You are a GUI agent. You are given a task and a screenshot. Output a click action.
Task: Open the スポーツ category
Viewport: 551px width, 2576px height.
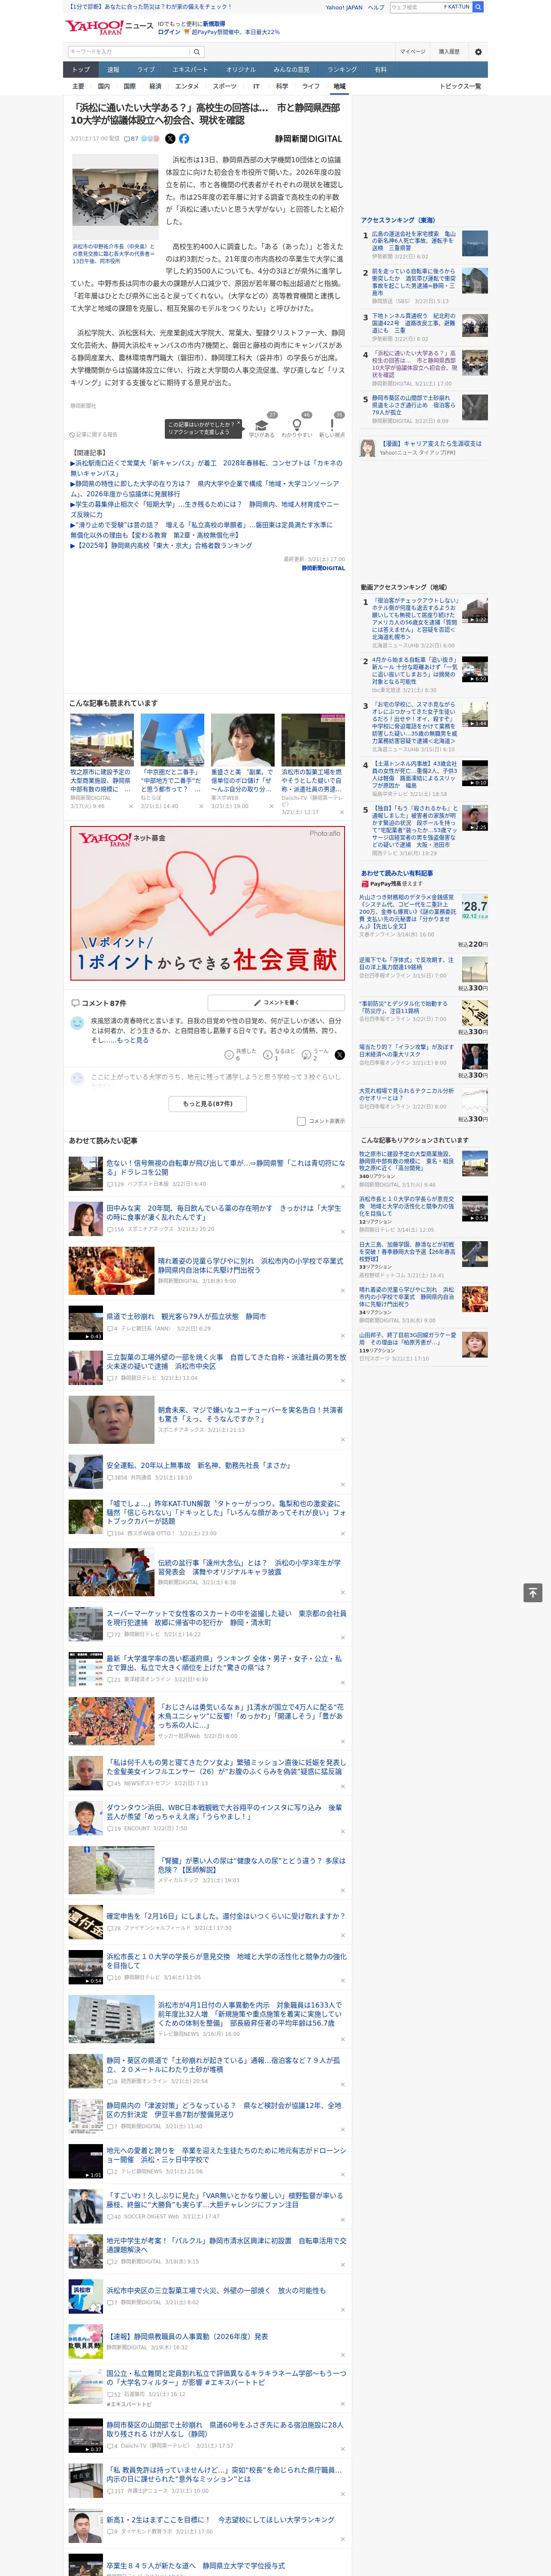[x=225, y=86]
